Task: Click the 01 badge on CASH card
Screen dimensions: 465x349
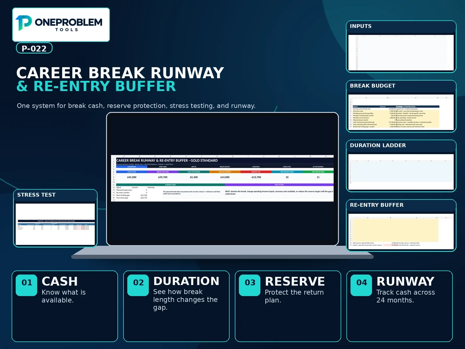Action: (x=27, y=285)
